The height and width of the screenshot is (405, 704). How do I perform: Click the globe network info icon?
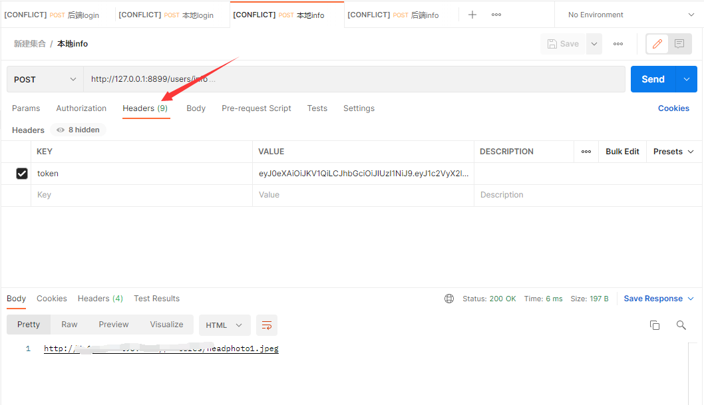tap(449, 299)
